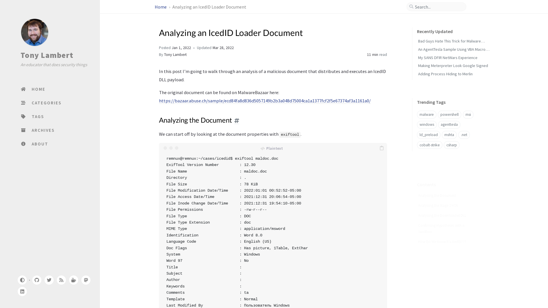Open ABOUT navigation item
Image resolution: width=548 pixels, height=308 pixels.
point(40,144)
